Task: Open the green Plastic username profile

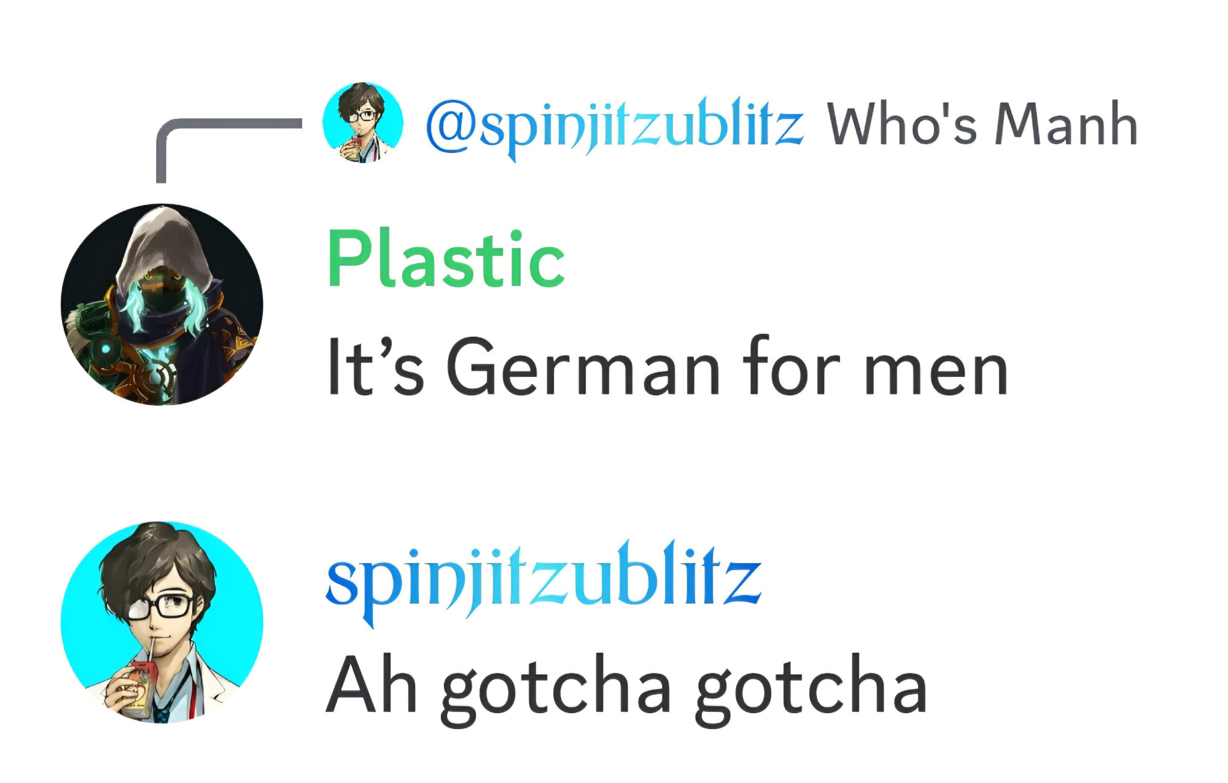Action: (x=446, y=258)
